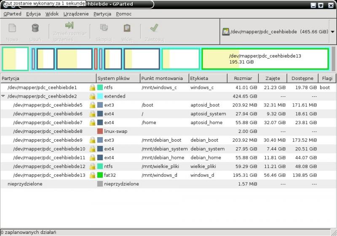The image size is (337, 236).
Task: Select the pdc_ceehbiebde13 block in the partition map
Action: [265, 59]
